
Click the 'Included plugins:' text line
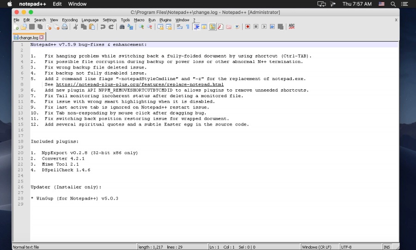[55, 142]
